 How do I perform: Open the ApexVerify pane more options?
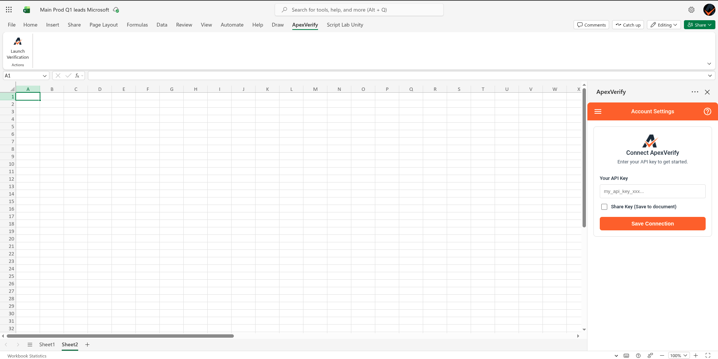695,92
